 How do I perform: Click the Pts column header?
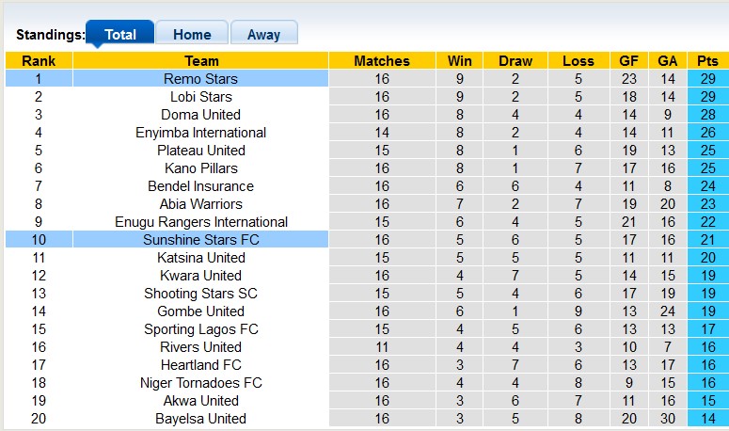(707, 61)
